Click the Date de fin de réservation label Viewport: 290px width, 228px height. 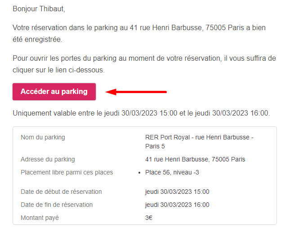(57, 205)
